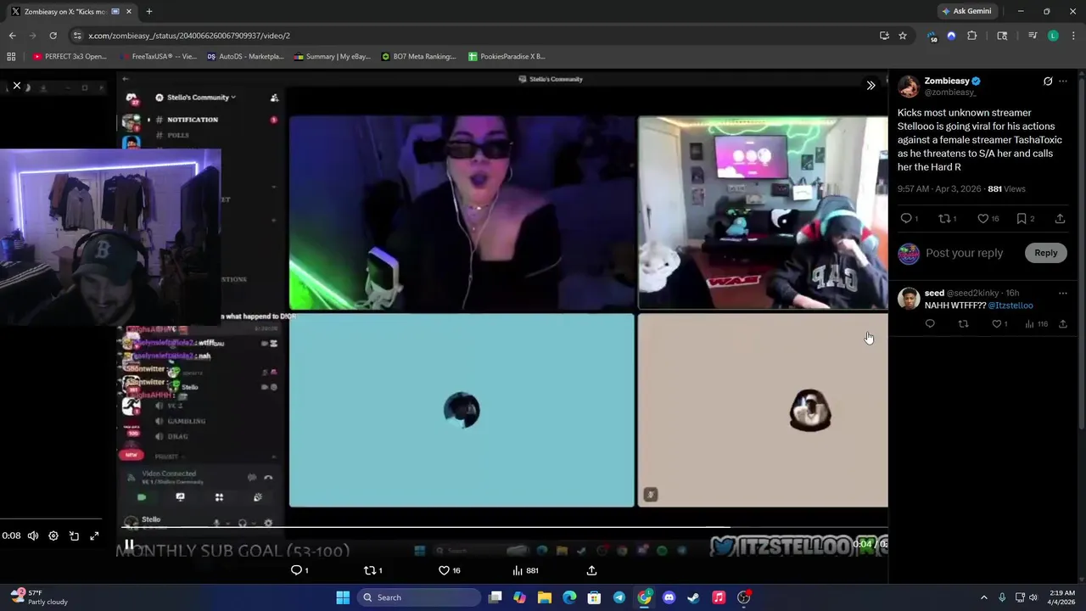Repost seed's comment
This screenshot has width=1086, height=611.
(963, 324)
